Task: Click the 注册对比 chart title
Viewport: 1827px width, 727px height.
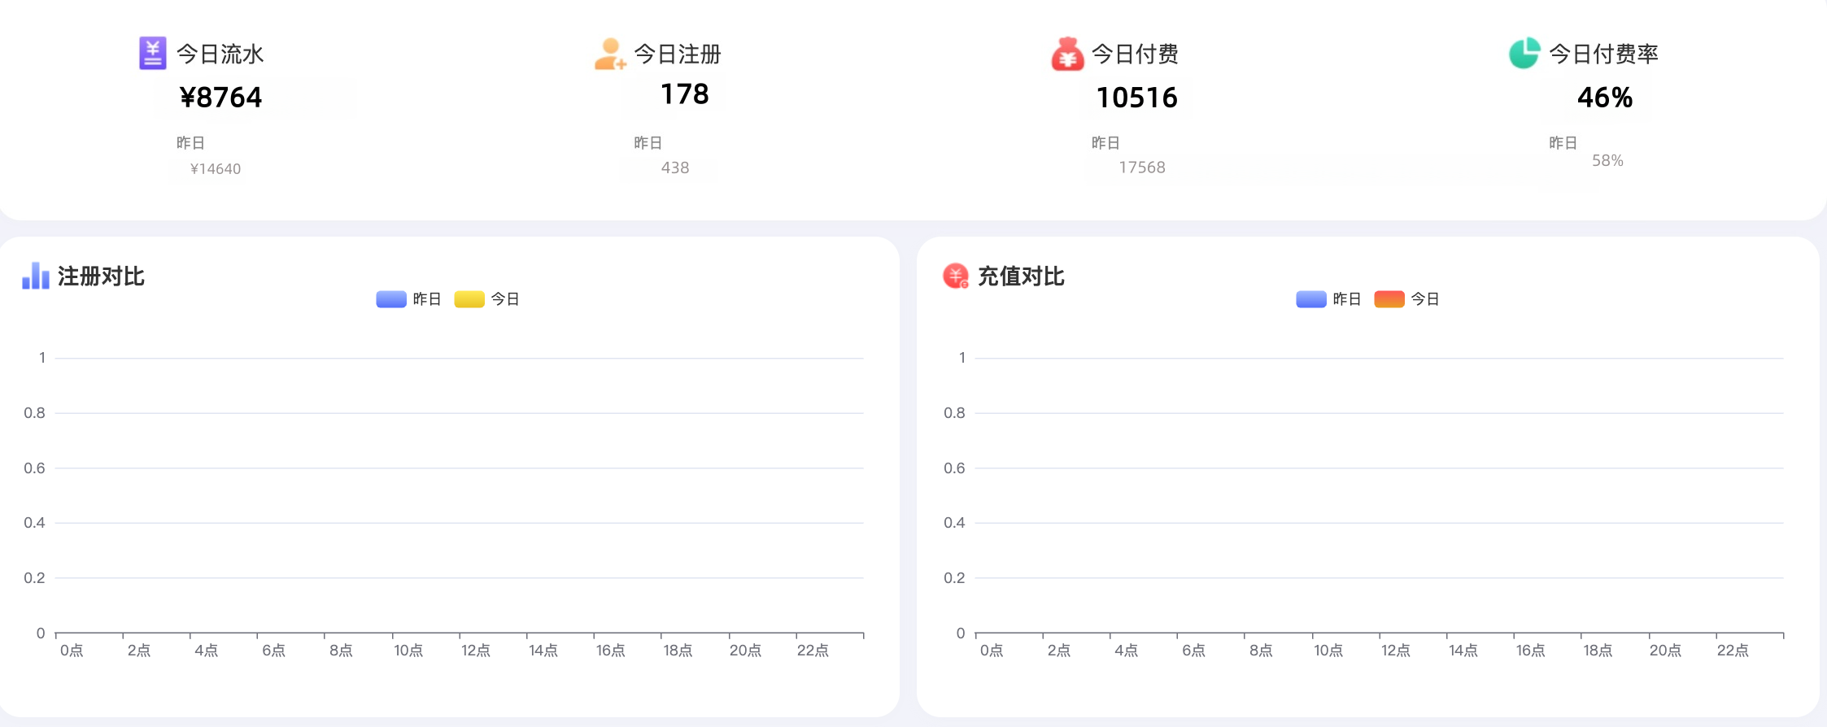Action: [x=101, y=276]
